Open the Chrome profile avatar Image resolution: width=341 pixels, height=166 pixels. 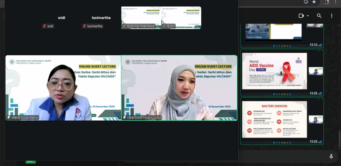(327, 2)
